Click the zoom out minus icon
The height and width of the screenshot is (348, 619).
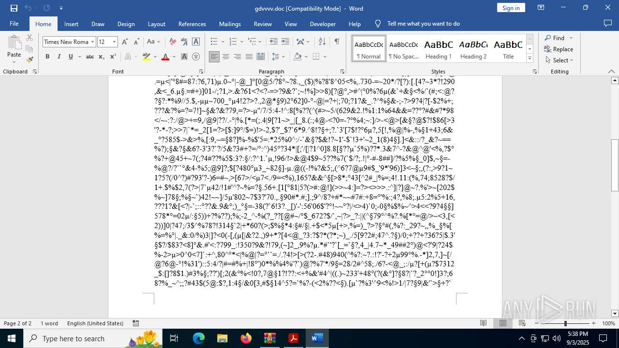point(536,323)
